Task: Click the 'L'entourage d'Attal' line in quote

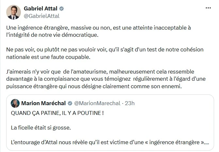Action: tap(110, 142)
